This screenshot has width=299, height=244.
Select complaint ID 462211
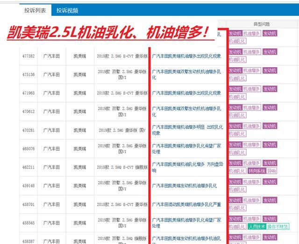coord(28,167)
